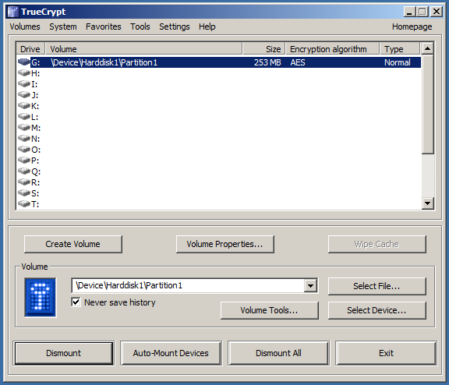
Task: Sort by the Drive column header
Action: (x=30, y=49)
